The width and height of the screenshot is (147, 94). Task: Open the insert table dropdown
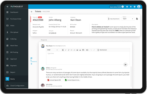83,50
